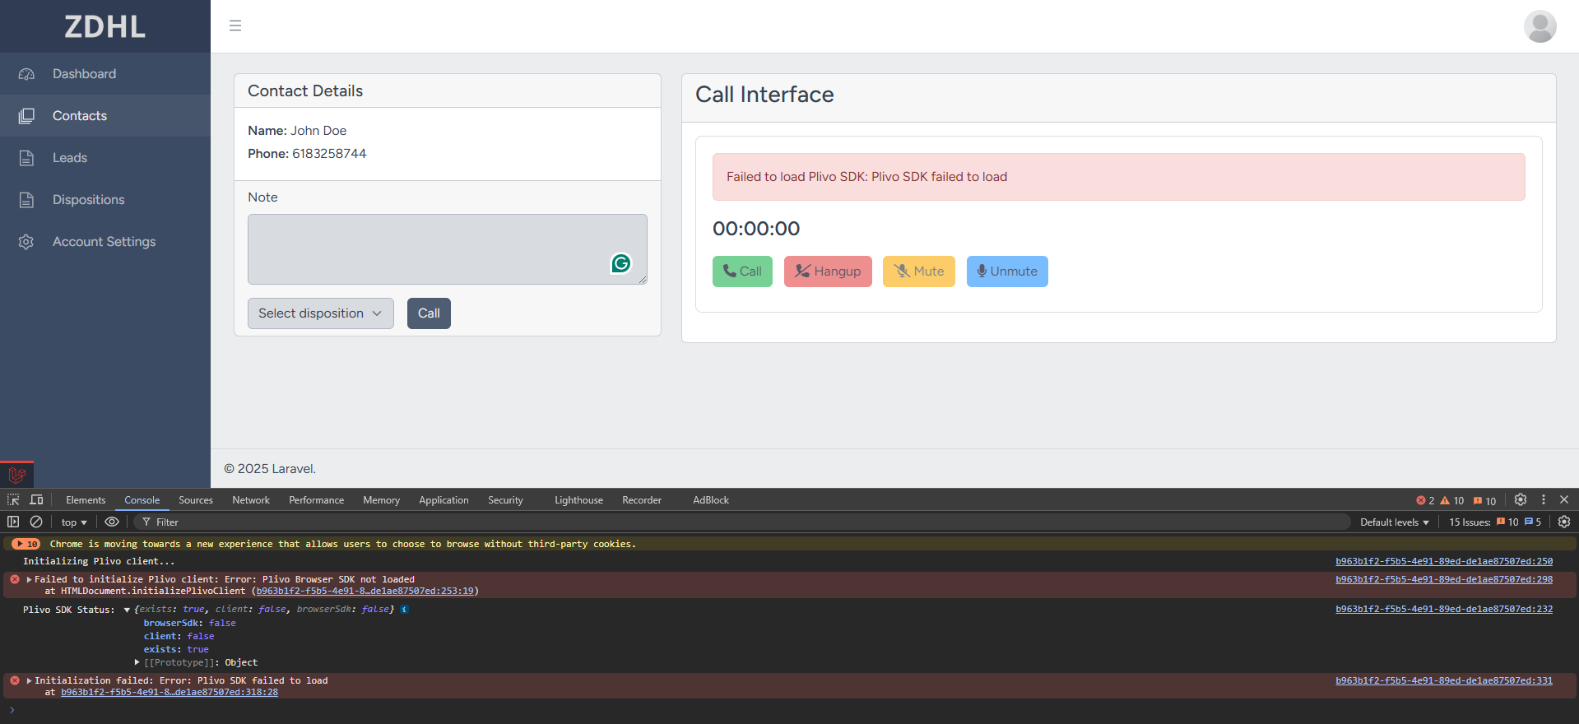The image size is (1579, 724).
Task: Activate DevTools inspect element picker
Action: pos(13,499)
